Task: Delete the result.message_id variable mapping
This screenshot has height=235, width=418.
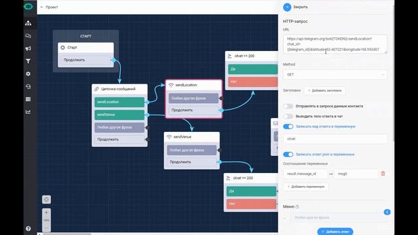Action: (383, 174)
